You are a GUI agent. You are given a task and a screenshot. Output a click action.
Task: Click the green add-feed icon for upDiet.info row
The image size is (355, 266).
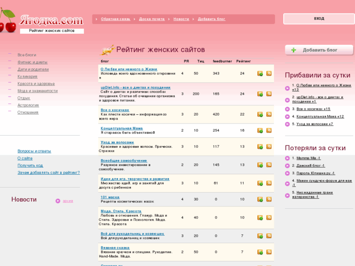tap(260, 94)
